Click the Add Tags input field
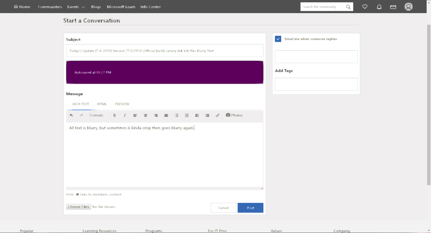 (316, 84)
